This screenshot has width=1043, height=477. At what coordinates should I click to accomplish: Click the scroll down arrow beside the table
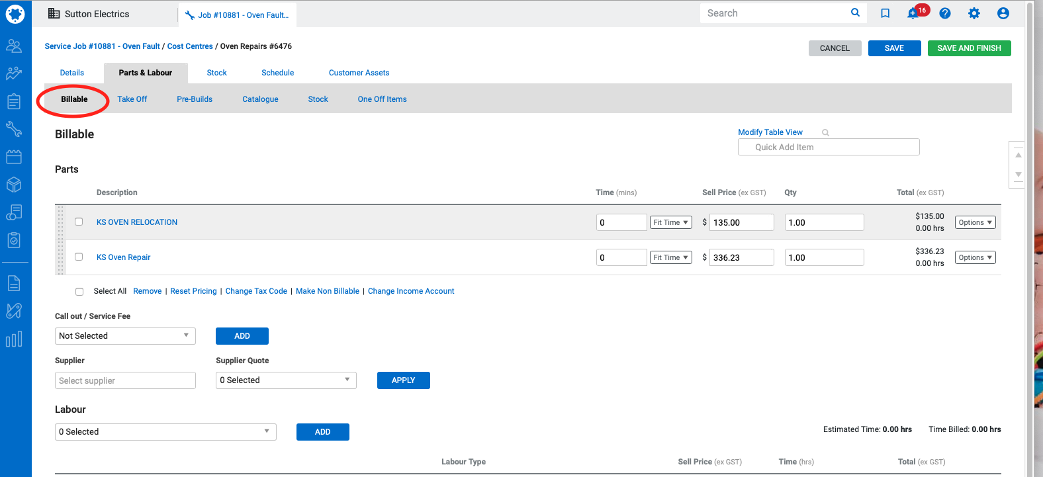(x=1019, y=175)
